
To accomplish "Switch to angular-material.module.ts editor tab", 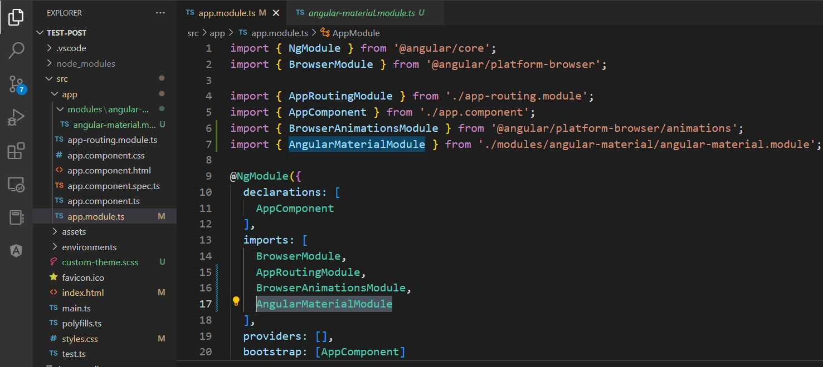I will (365, 13).
